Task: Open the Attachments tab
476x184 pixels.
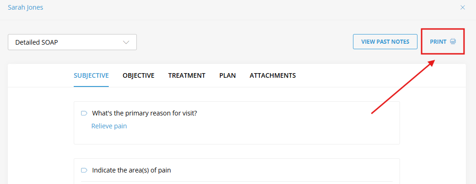Action: (273, 75)
